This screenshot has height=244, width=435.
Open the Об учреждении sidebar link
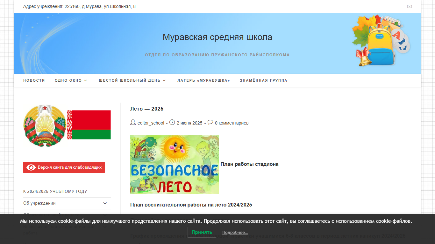39,203
